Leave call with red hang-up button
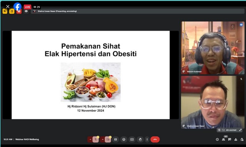Screen dimensions: 246x147 tap(155, 139)
